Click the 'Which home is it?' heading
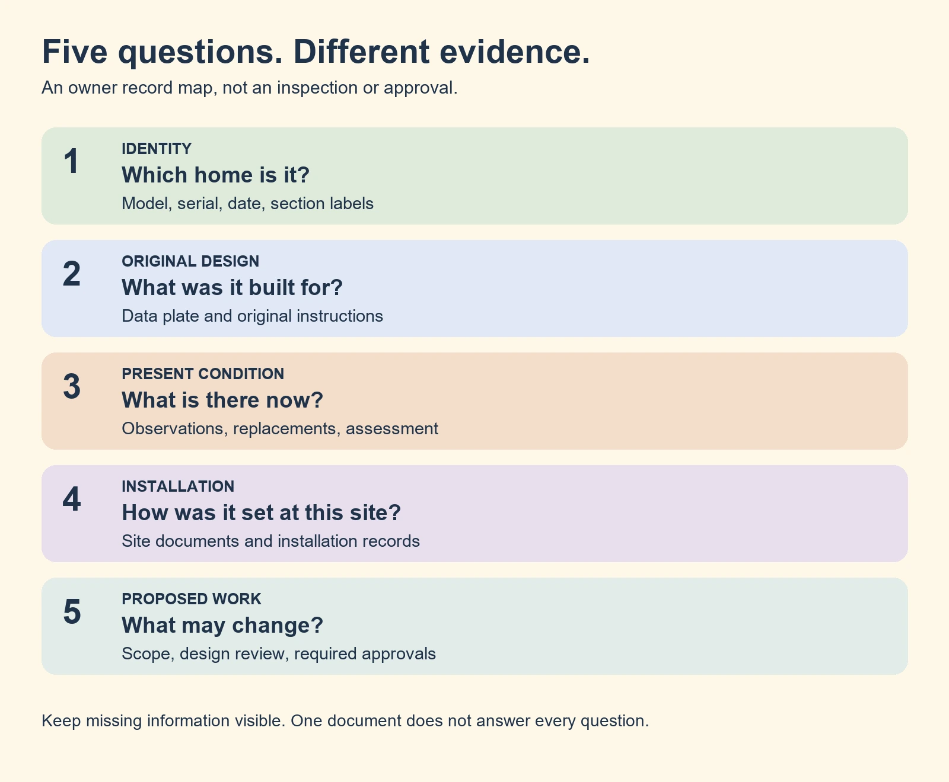This screenshot has width=949, height=782. tap(216, 175)
